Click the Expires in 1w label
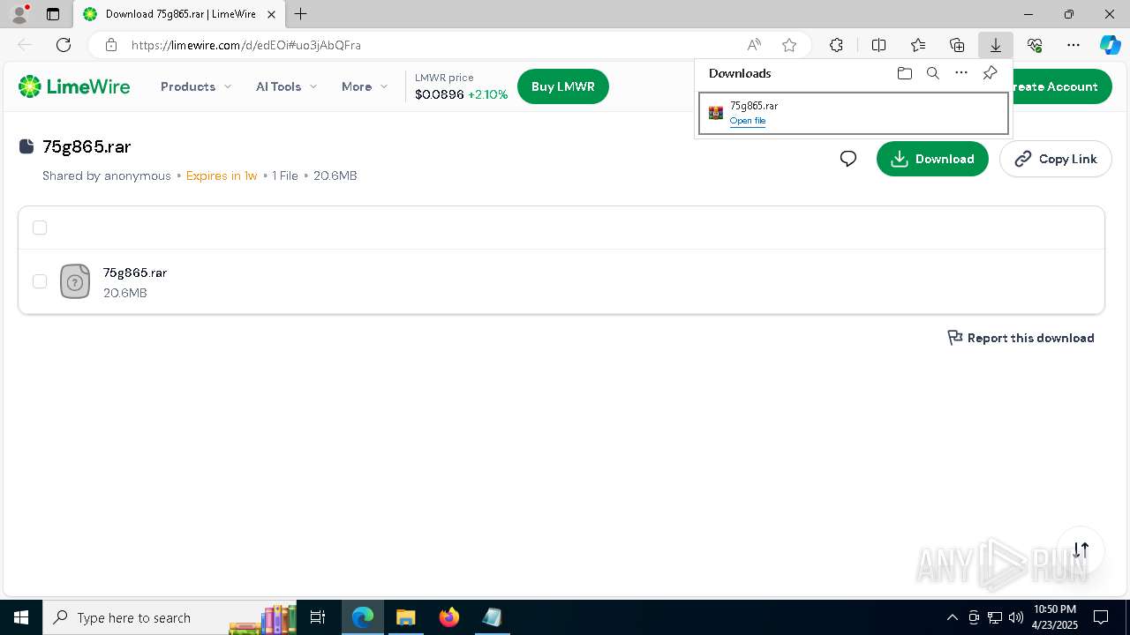This screenshot has height=635, width=1130. click(x=222, y=176)
